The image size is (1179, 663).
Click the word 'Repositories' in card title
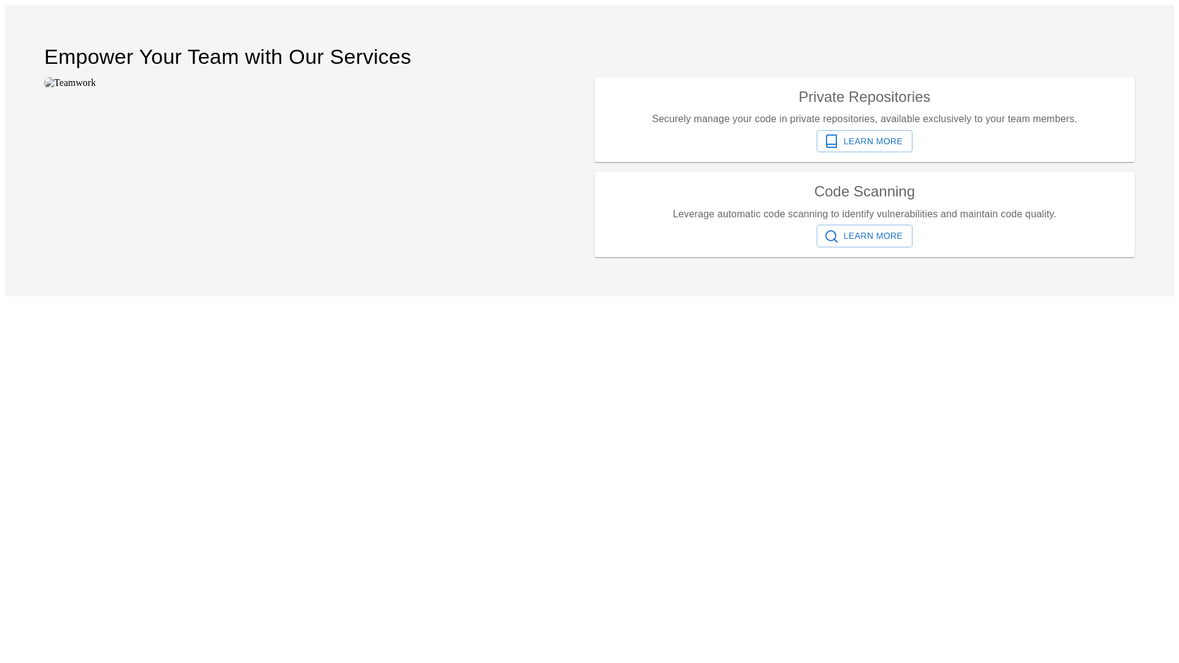pos(890,97)
